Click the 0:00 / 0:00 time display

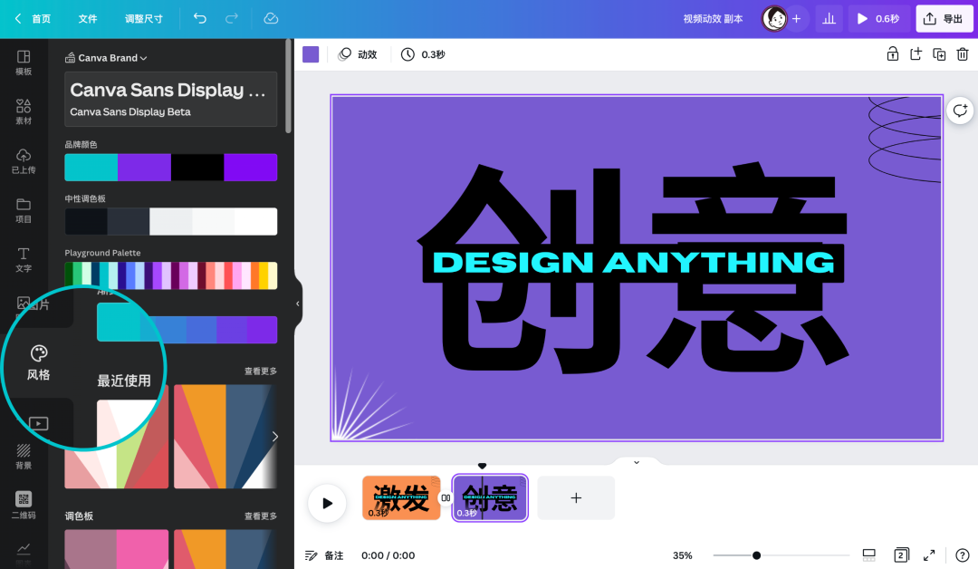(388, 555)
